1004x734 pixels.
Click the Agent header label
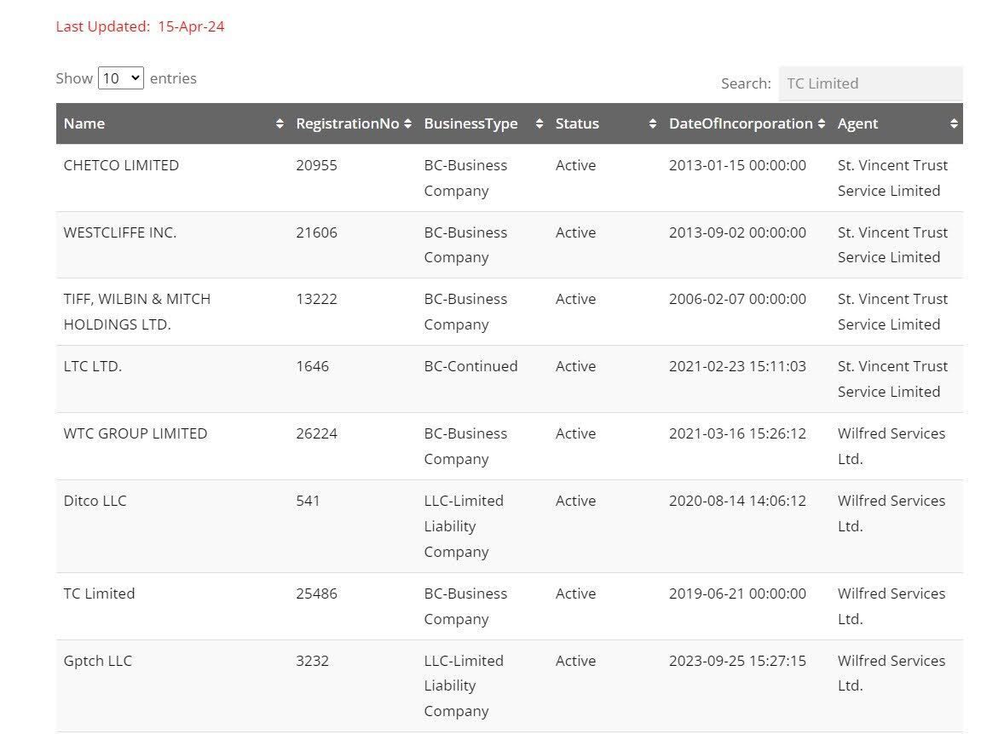click(x=857, y=123)
